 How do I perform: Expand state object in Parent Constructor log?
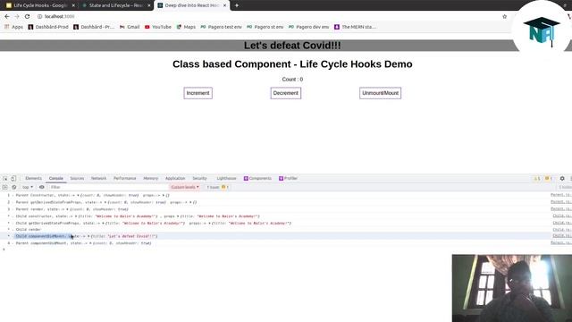(x=78, y=195)
